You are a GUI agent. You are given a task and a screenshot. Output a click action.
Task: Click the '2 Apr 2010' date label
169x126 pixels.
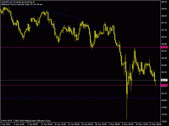[5, 124]
